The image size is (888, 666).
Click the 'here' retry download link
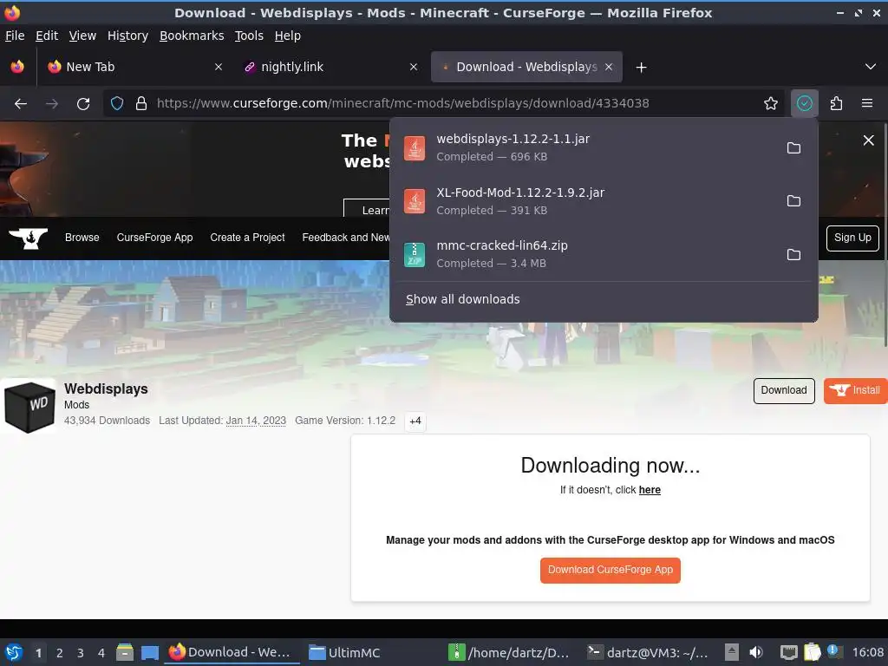point(650,490)
